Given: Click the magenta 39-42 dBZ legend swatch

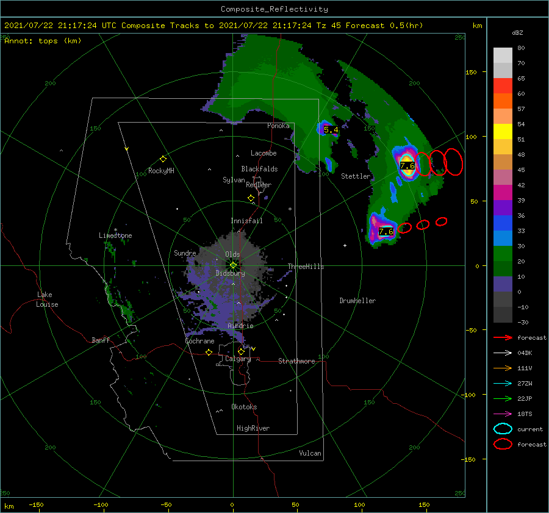Looking at the screenshot, I should click(x=503, y=193).
